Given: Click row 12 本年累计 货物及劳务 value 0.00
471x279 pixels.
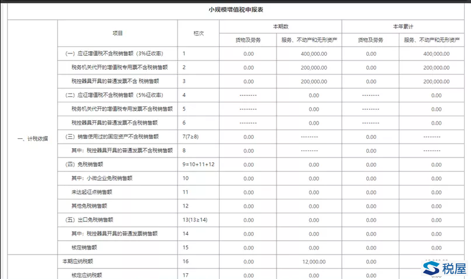Looking at the screenshot, I should (x=371, y=206).
